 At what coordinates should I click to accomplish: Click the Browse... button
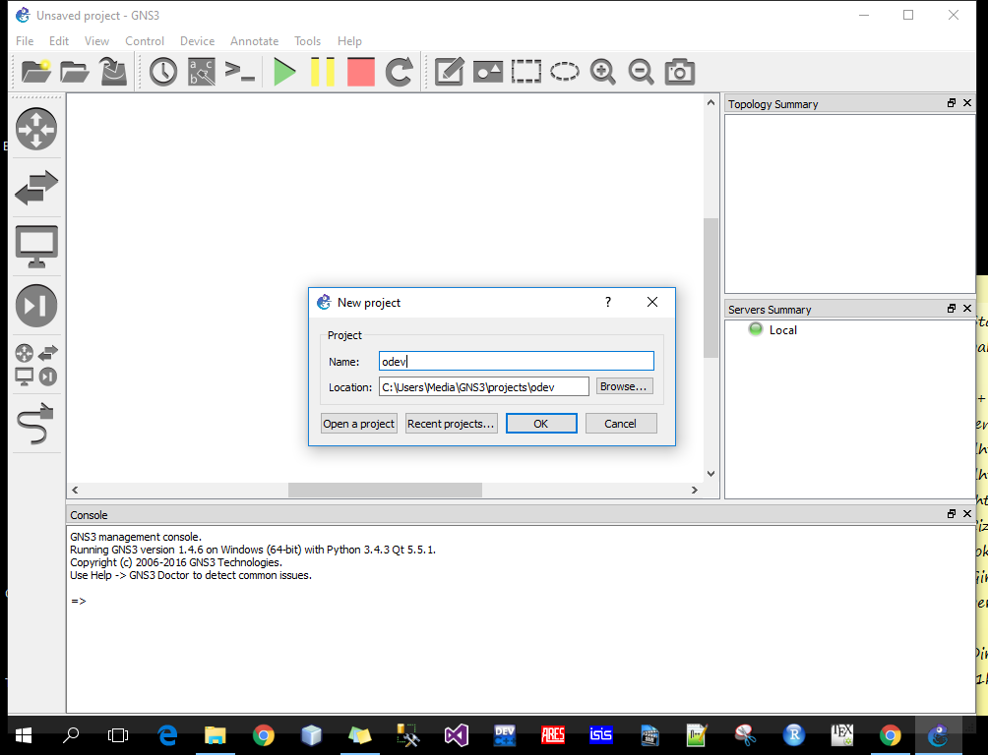pyautogui.click(x=624, y=386)
